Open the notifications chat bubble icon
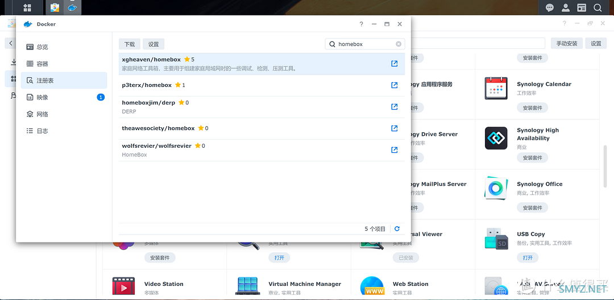The image size is (614, 300). (x=550, y=7)
